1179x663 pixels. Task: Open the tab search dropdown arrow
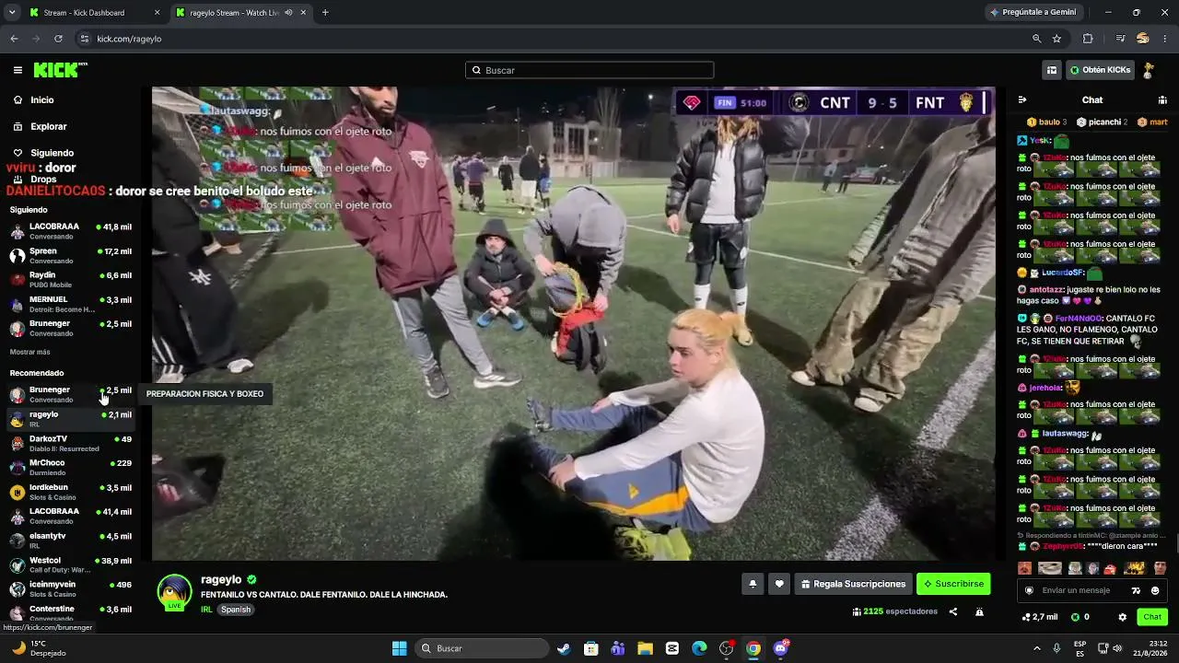(x=12, y=13)
